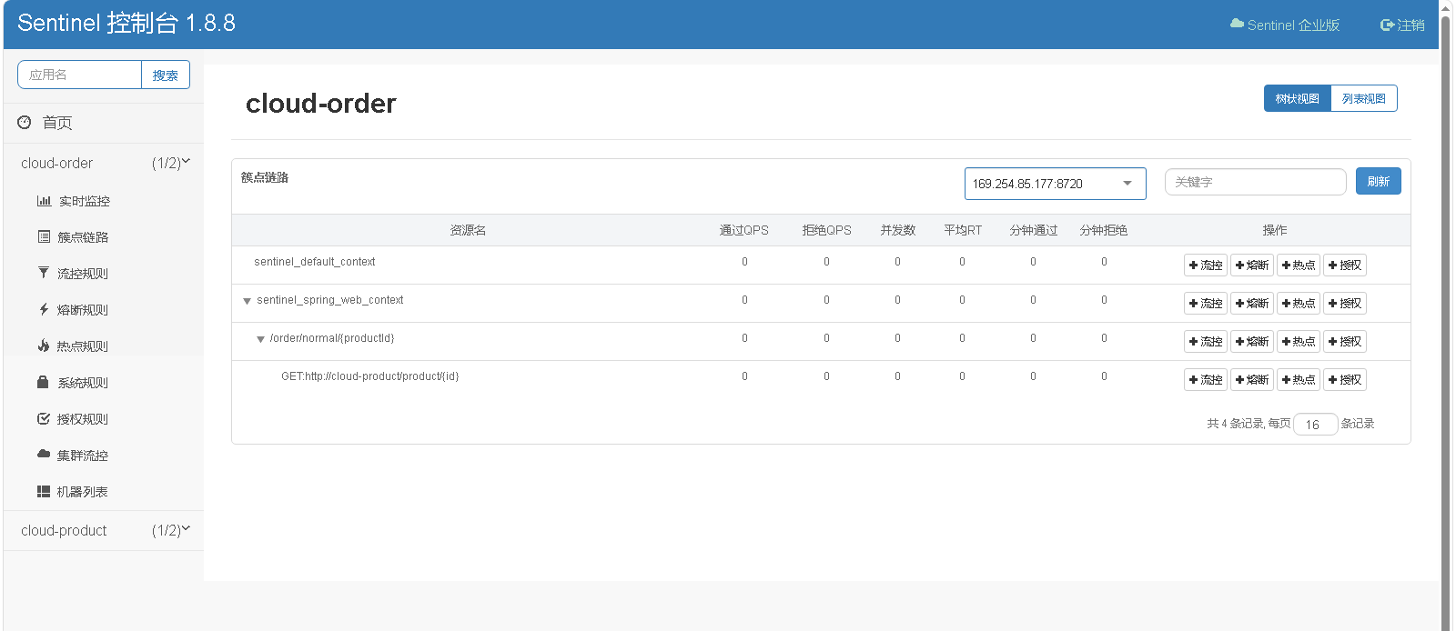The width and height of the screenshot is (1456, 631).
Task: Click the sentinel_default_context resource name
Action: tap(315, 262)
